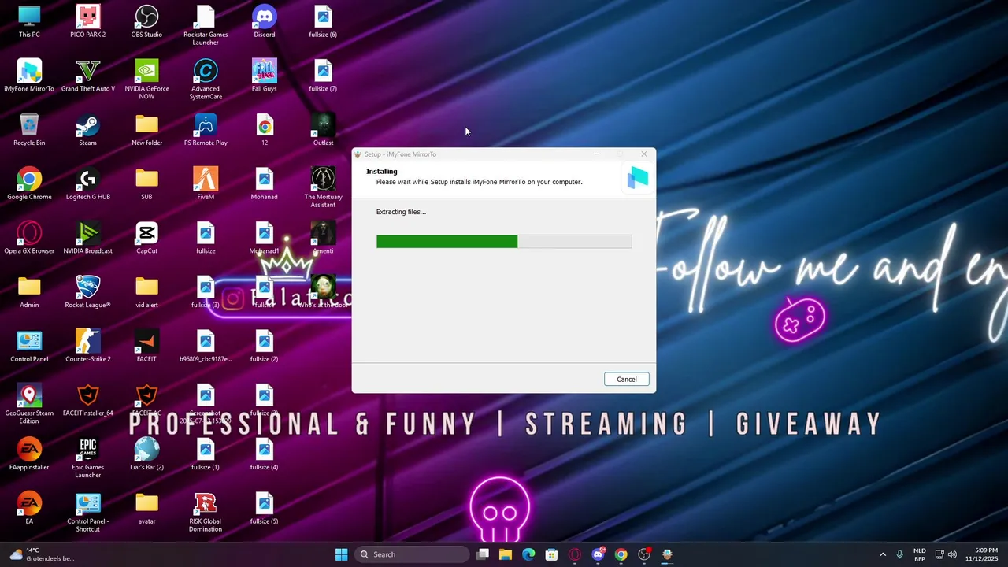This screenshot has height=567, width=1008.
Task: Select the This PC desktop icon
Action: click(x=29, y=22)
